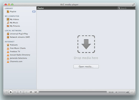The image size is (139, 100).
Task: Click the Open media... button
Action: pyautogui.click(x=86, y=67)
